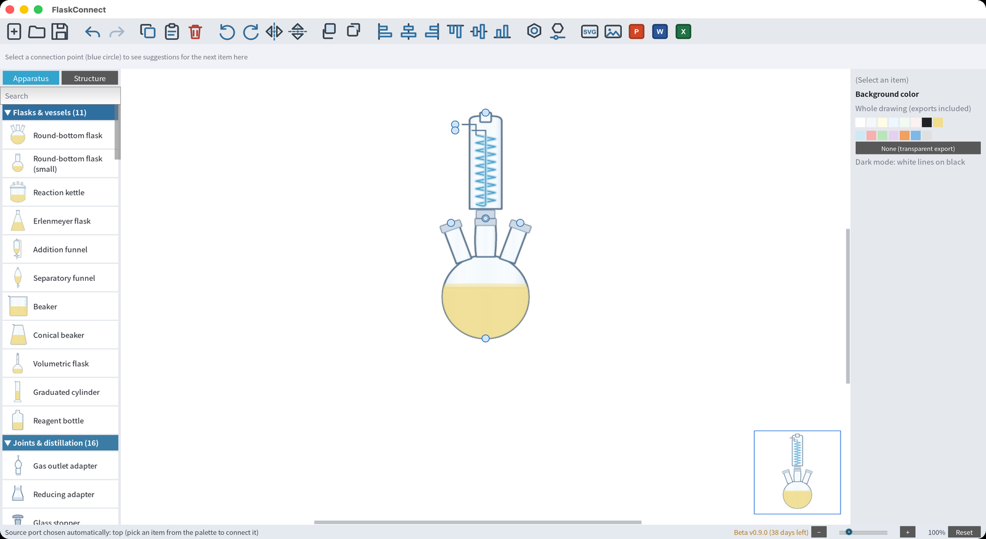Pick the pink-red background swatch
This screenshot has height=539, width=986.
pos(871,136)
